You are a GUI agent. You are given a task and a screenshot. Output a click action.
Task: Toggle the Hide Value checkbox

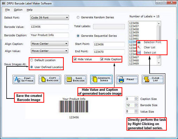tap(75, 59)
